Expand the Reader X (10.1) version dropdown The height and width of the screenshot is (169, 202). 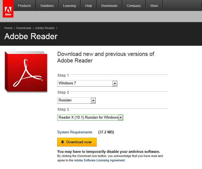(x=90, y=118)
